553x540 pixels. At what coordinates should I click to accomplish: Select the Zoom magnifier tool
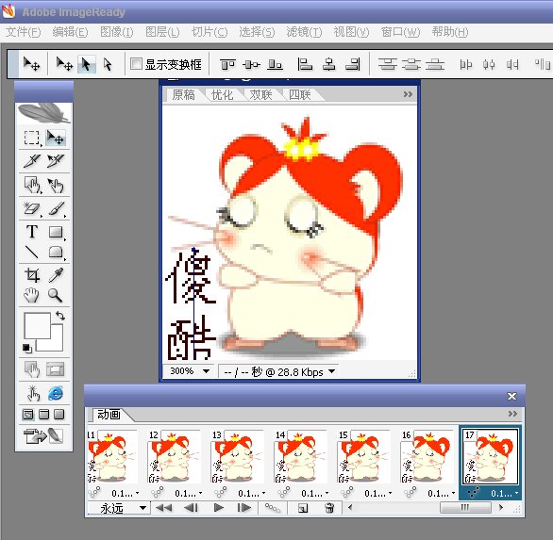(56, 295)
